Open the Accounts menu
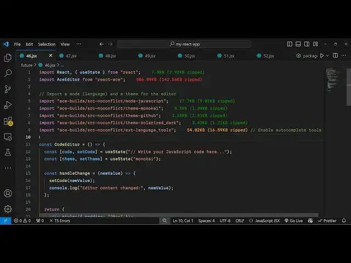Viewport: 351px width, 263px height. 8,193
